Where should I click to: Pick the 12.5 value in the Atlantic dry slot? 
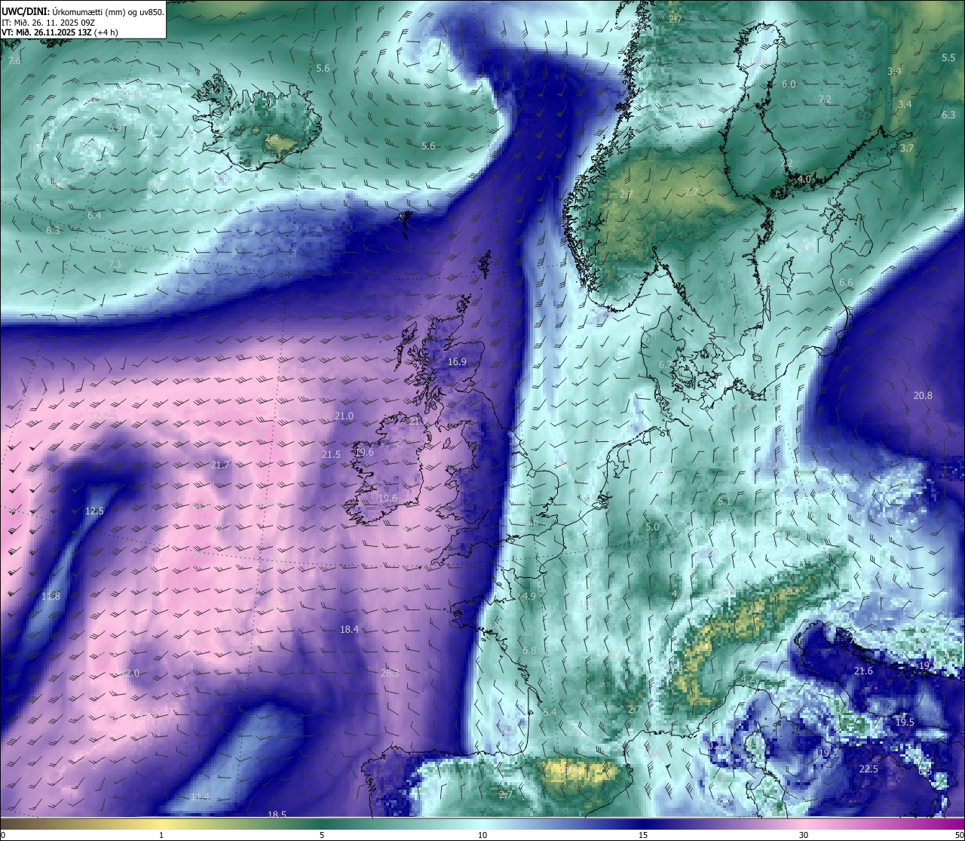coord(94,511)
